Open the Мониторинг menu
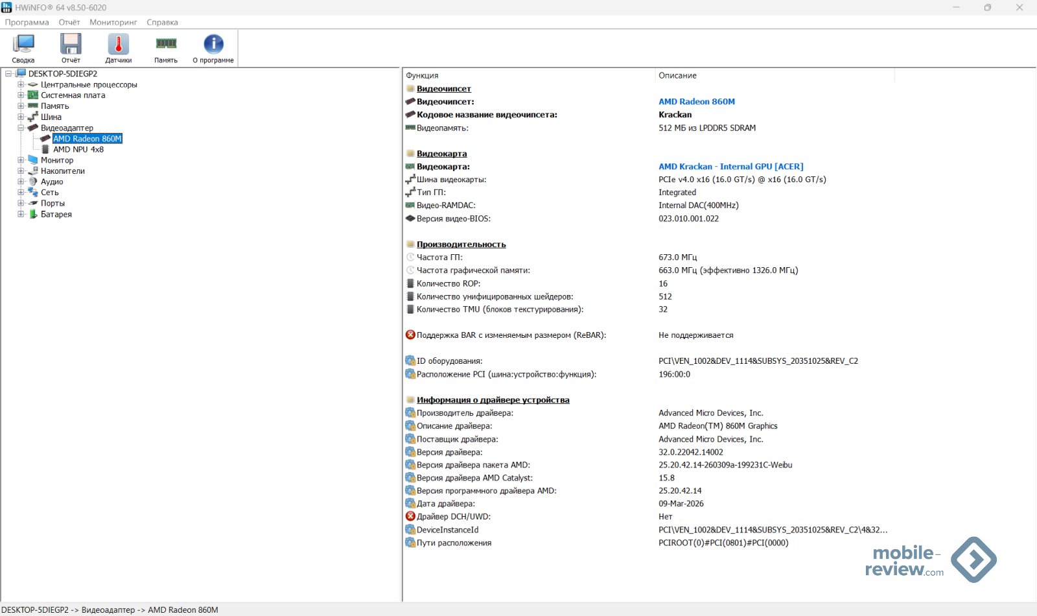1037x616 pixels. pyautogui.click(x=113, y=22)
